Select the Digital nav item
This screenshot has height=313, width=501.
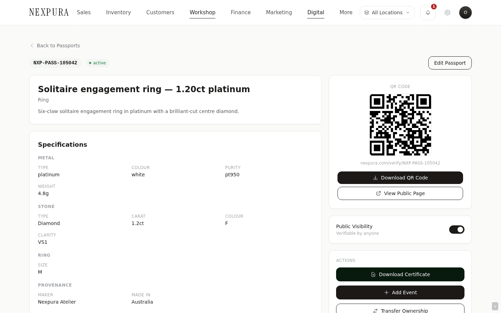[316, 13]
